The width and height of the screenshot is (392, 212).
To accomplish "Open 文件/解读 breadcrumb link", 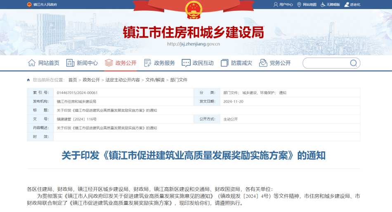I will [155, 80].
